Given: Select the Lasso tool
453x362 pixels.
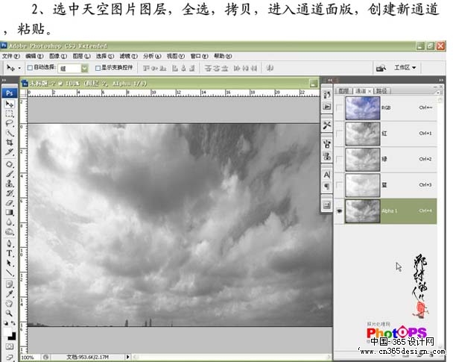Looking at the screenshot, I should coord(10,122).
